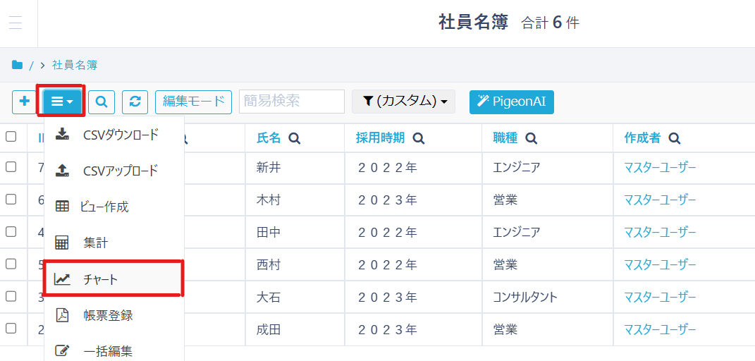Click the refresh reload icon button
This screenshot has height=361, width=755.
tap(135, 102)
